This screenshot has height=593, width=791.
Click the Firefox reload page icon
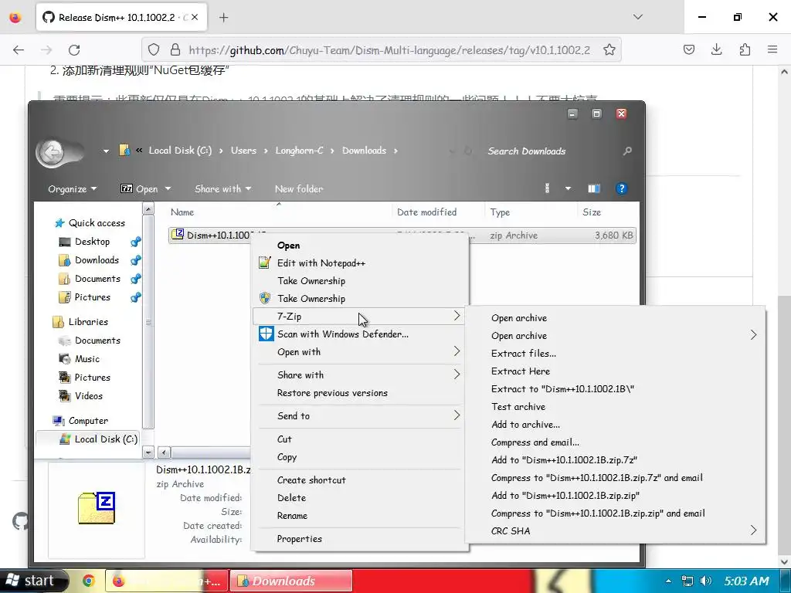(74, 50)
